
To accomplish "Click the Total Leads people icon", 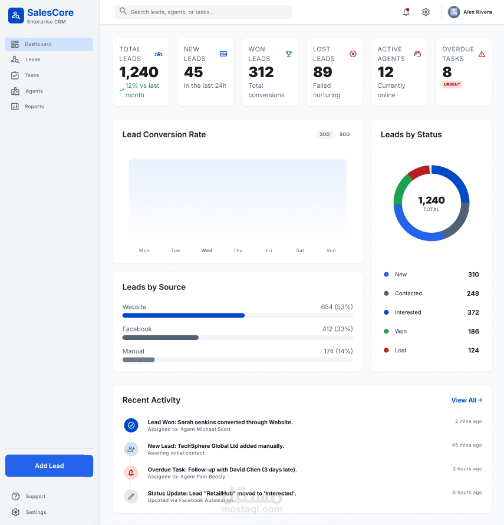I will 159,54.
